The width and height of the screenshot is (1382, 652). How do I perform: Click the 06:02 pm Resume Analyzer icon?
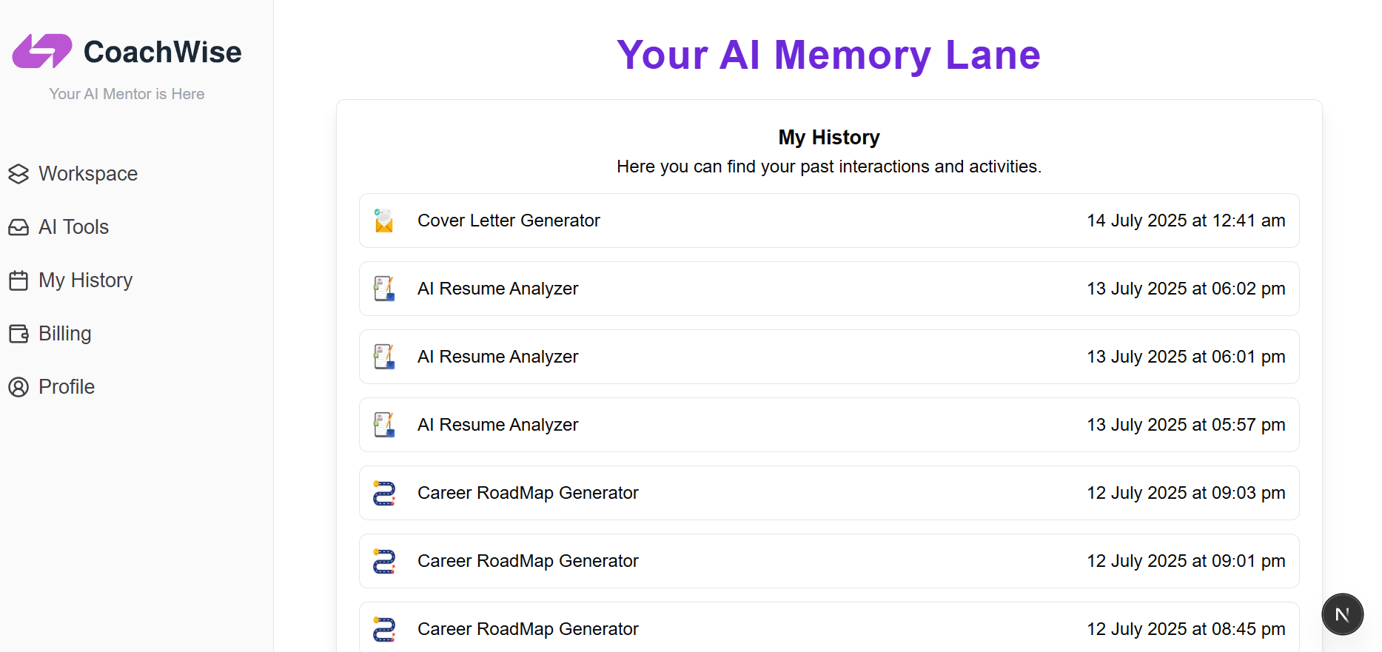coord(383,289)
